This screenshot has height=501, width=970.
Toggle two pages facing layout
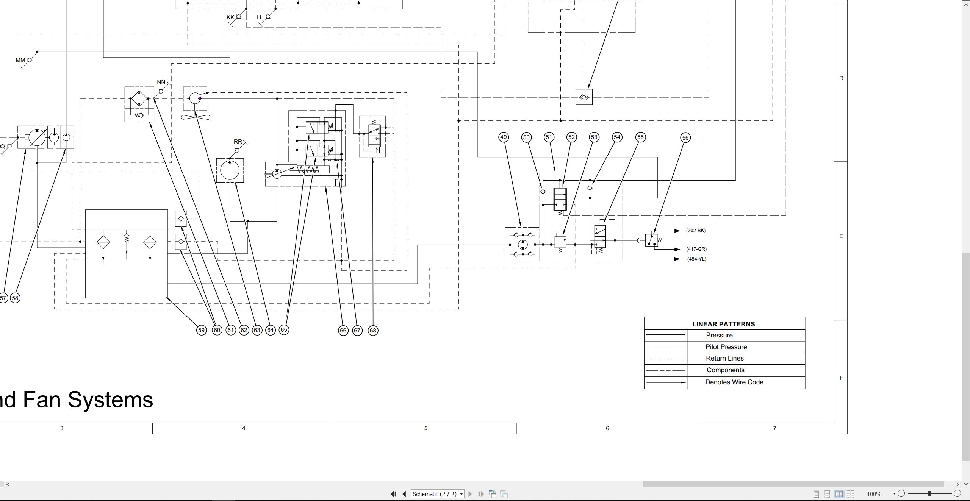coord(839,494)
